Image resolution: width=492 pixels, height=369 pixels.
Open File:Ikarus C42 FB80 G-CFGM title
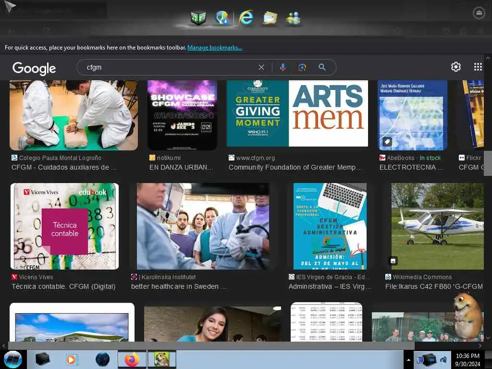tap(434, 286)
